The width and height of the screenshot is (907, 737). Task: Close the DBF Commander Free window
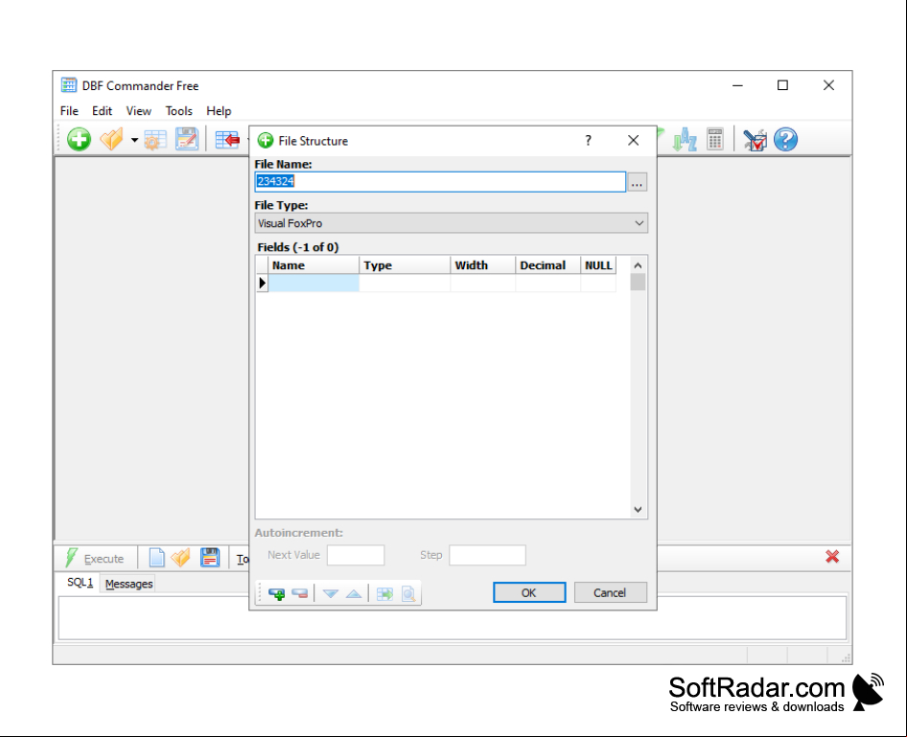tap(829, 85)
